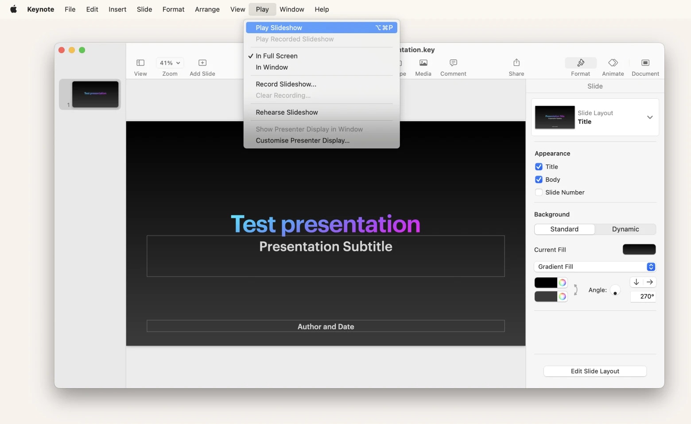Open the Edit menu
Image resolution: width=691 pixels, height=424 pixels.
(x=92, y=9)
